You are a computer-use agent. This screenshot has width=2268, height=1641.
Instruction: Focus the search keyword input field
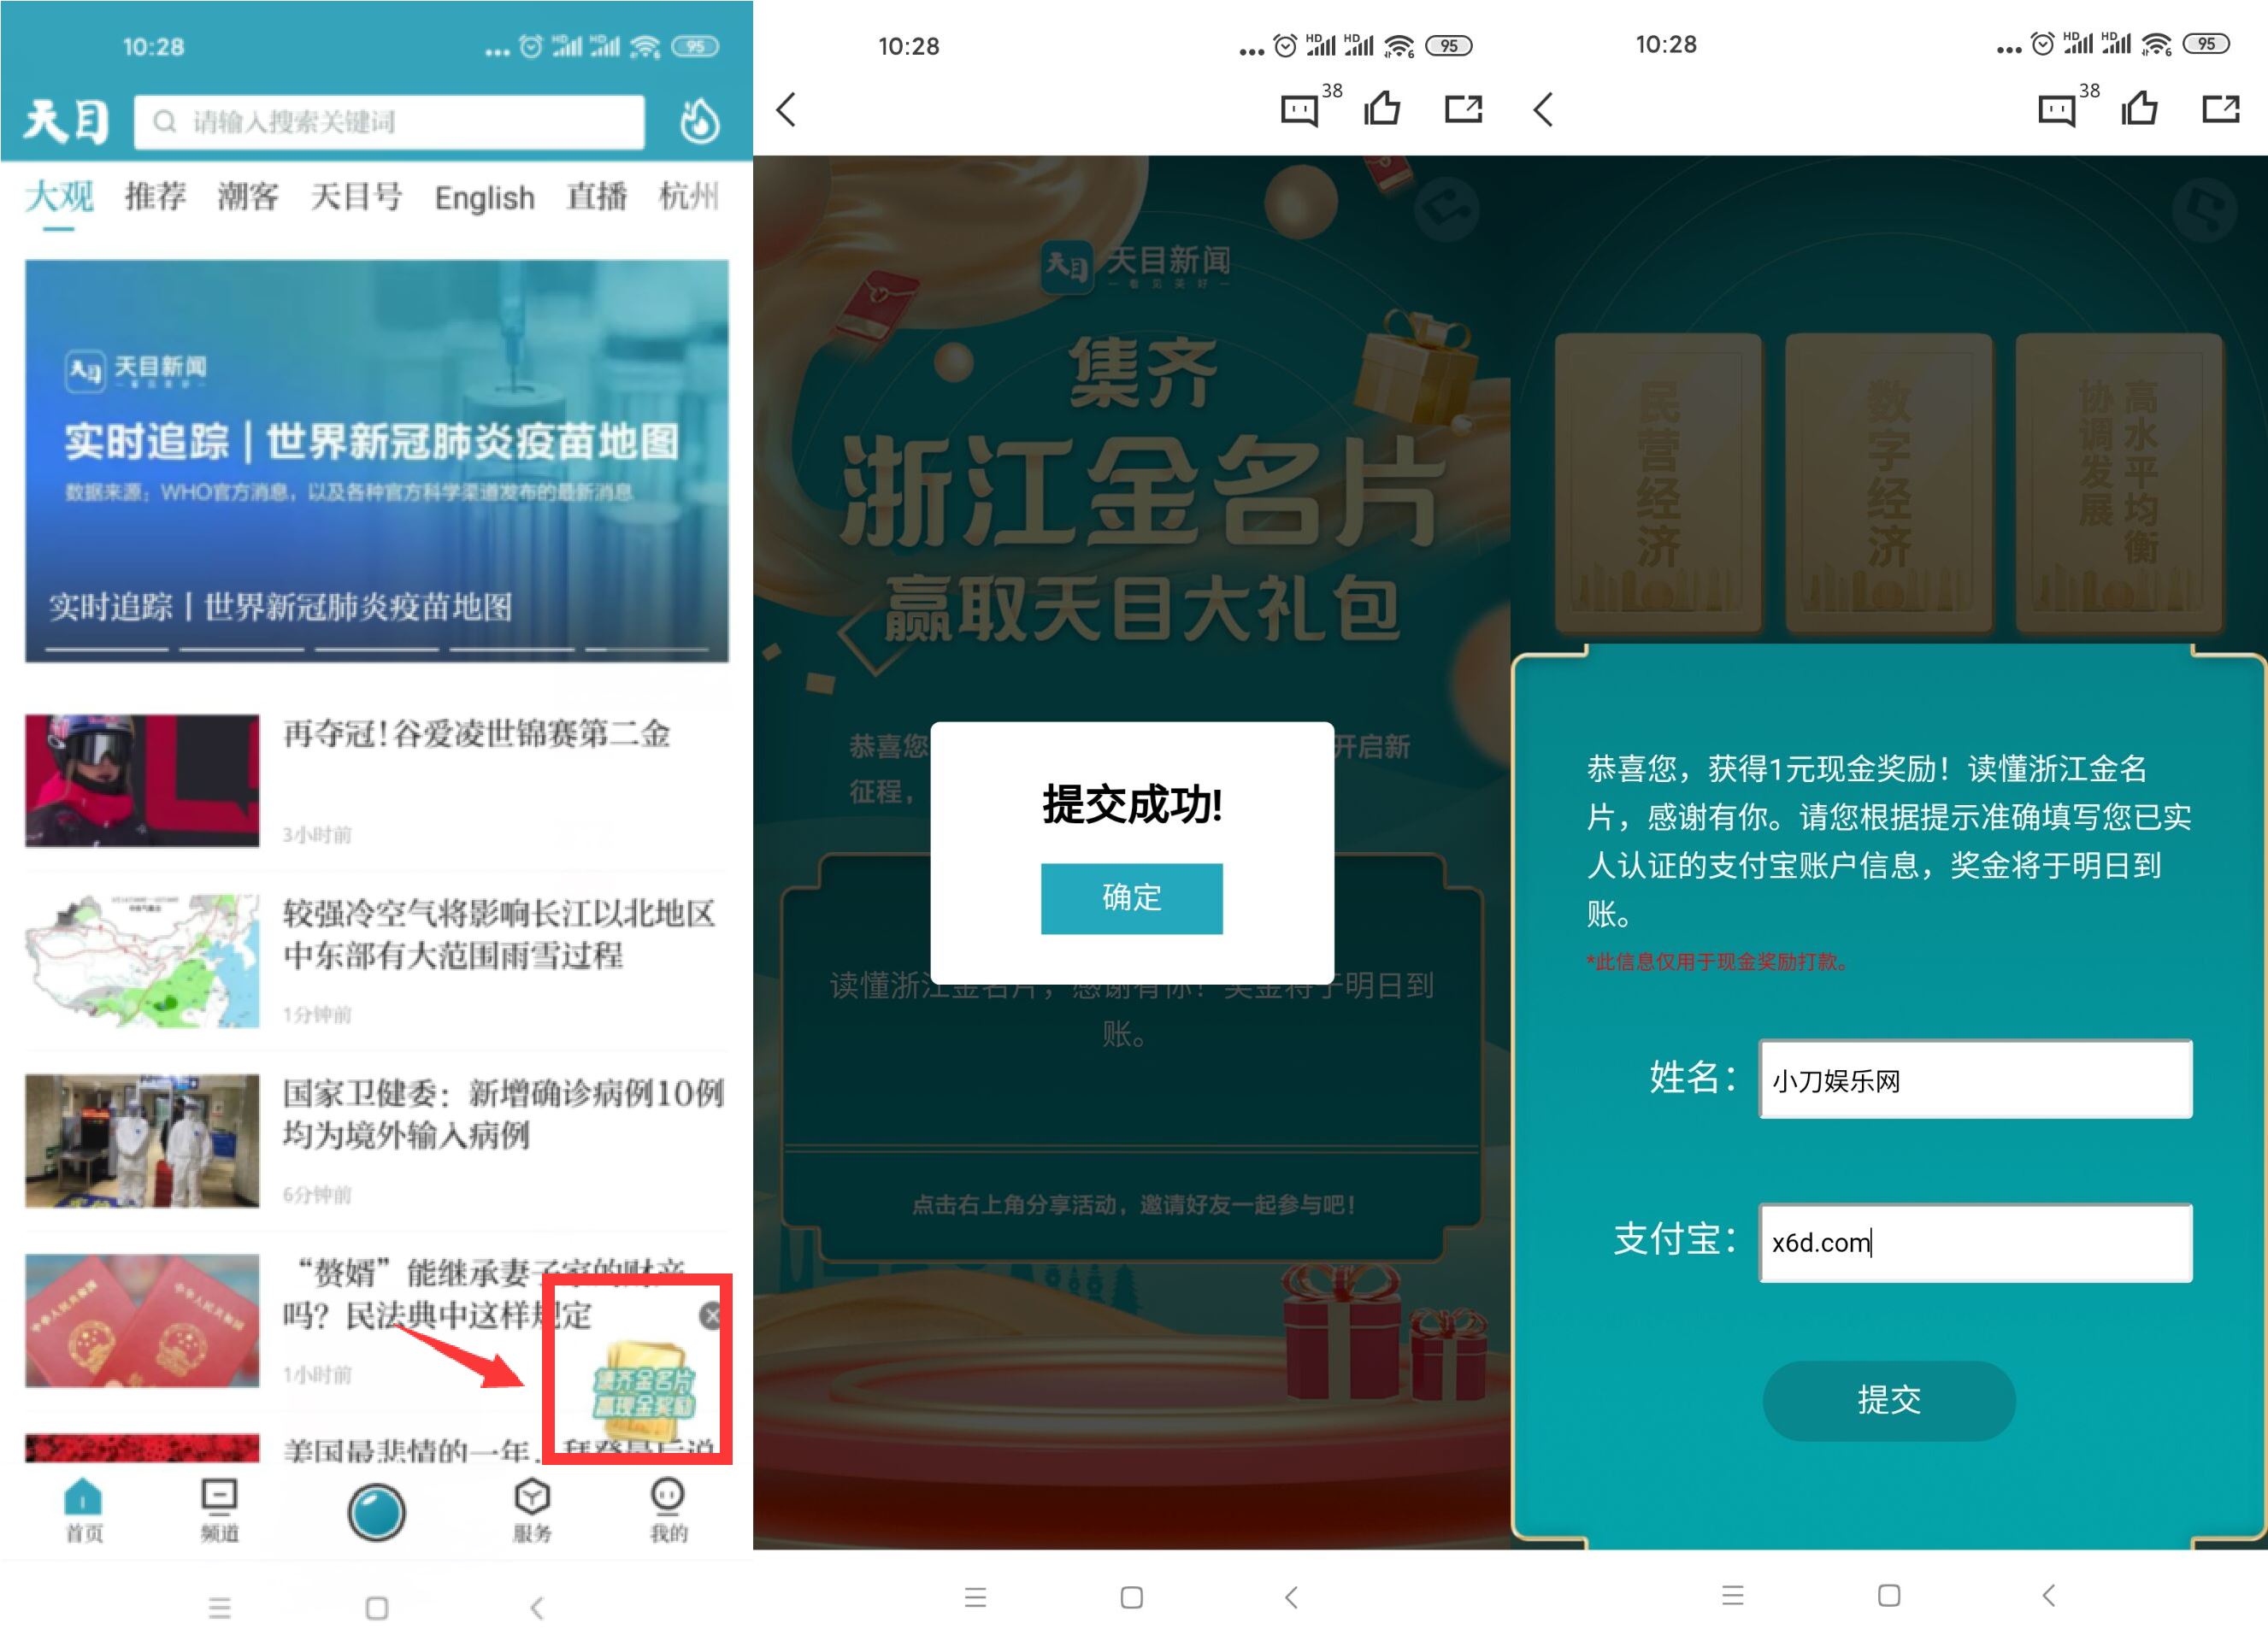click(x=389, y=122)
